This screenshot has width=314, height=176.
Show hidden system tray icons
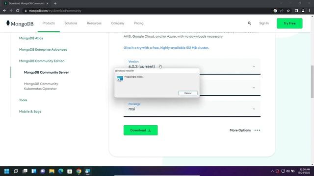click(x=272, y=171)
